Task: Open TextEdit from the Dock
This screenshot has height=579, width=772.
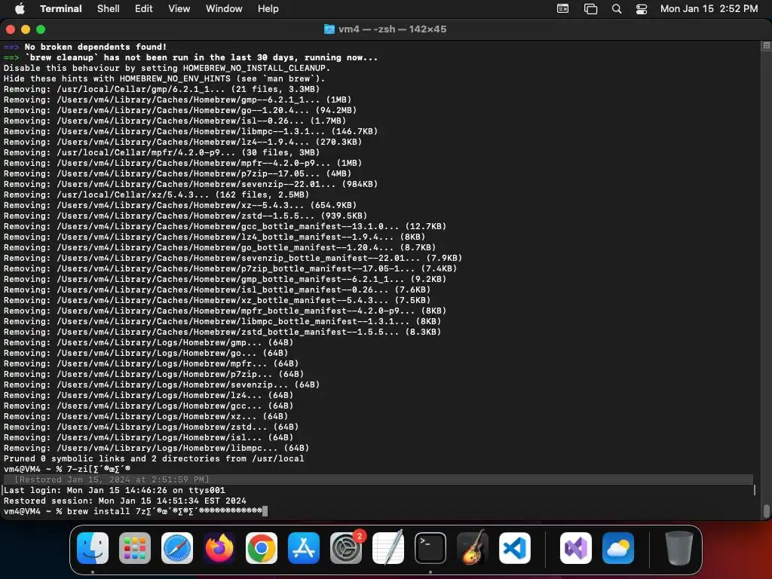Action: [388, 548]
